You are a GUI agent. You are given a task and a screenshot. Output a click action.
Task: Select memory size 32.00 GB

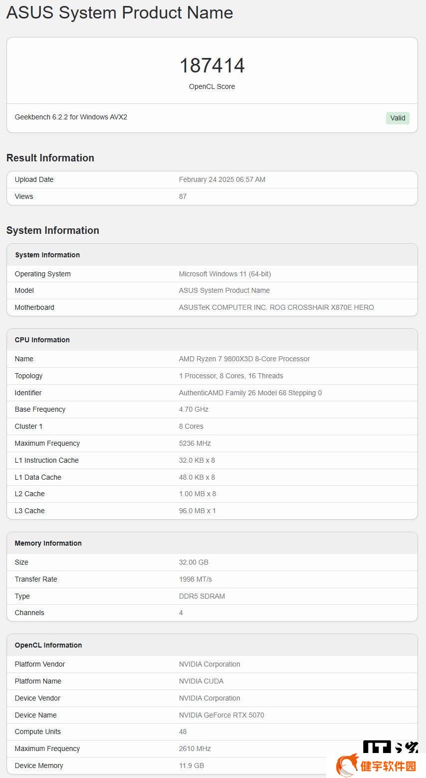click(x=194, y=562)
